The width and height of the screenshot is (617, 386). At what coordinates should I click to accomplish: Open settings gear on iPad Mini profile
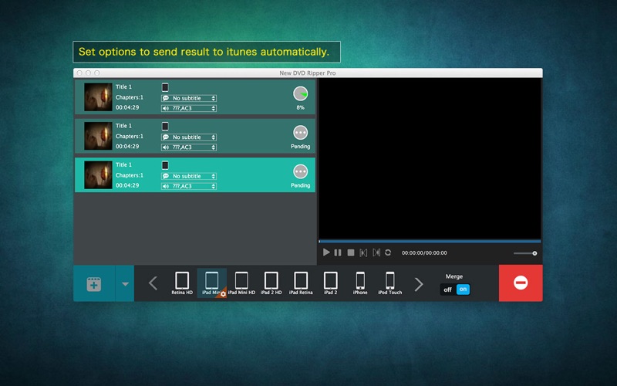223,294
